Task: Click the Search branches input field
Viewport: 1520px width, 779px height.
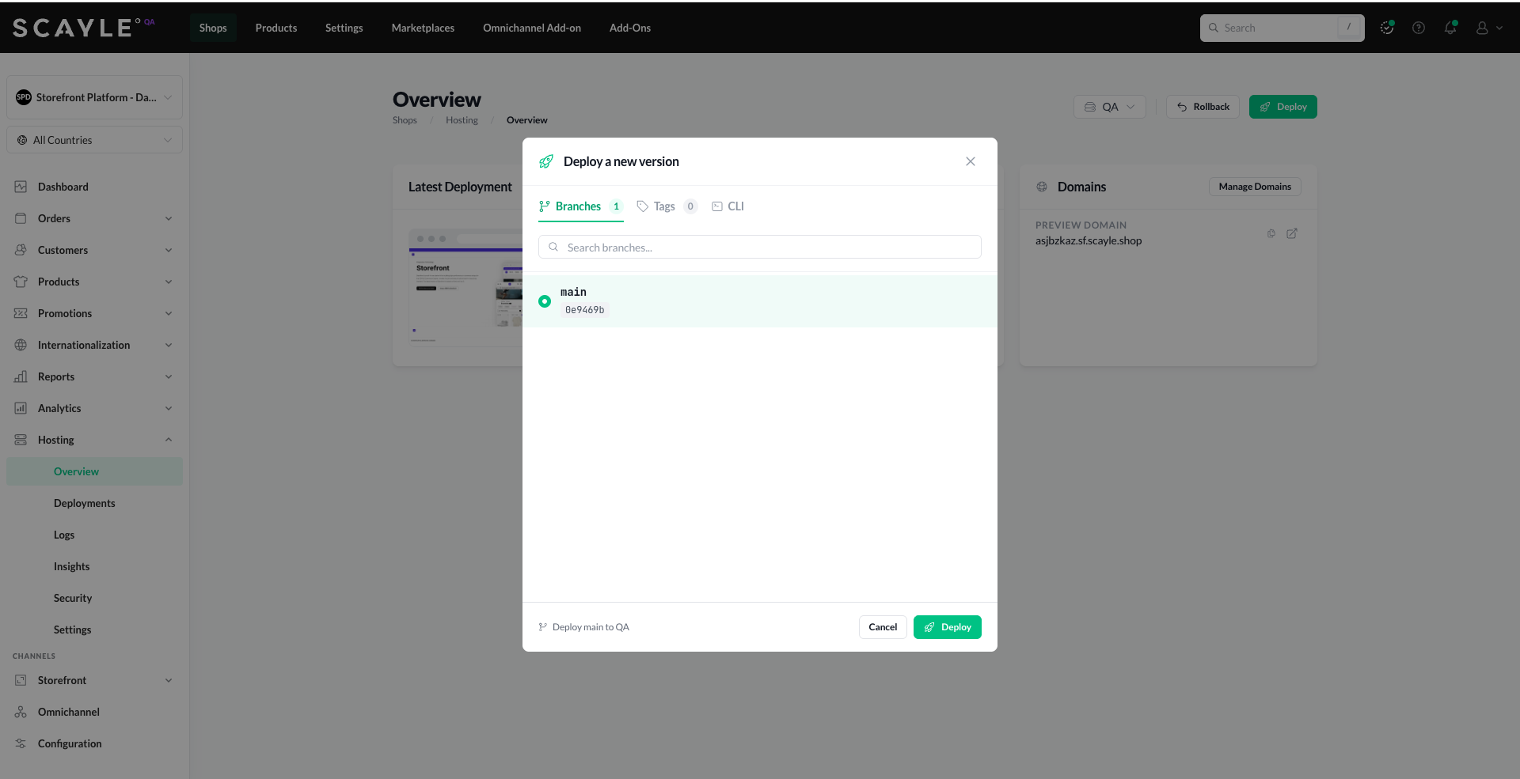Action: point(760,248)
